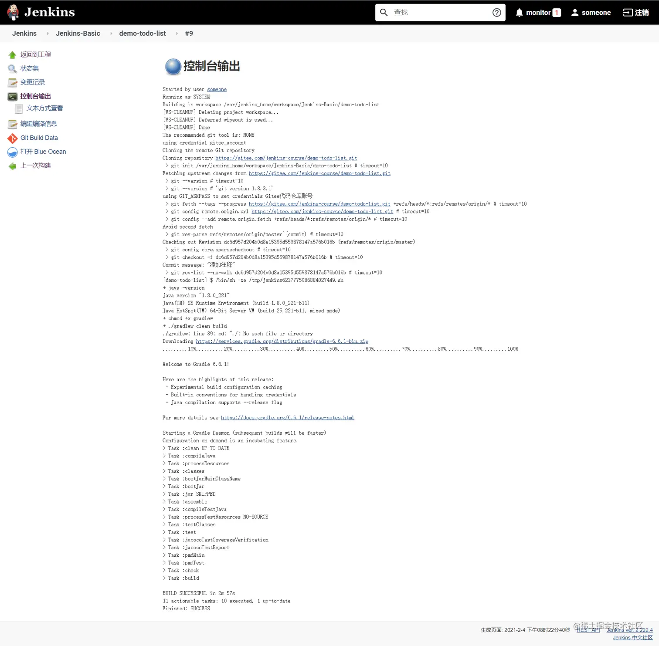Click the monitor bell notification icon
The width and height of the screenshot is (659, 646).
[519, 13]
